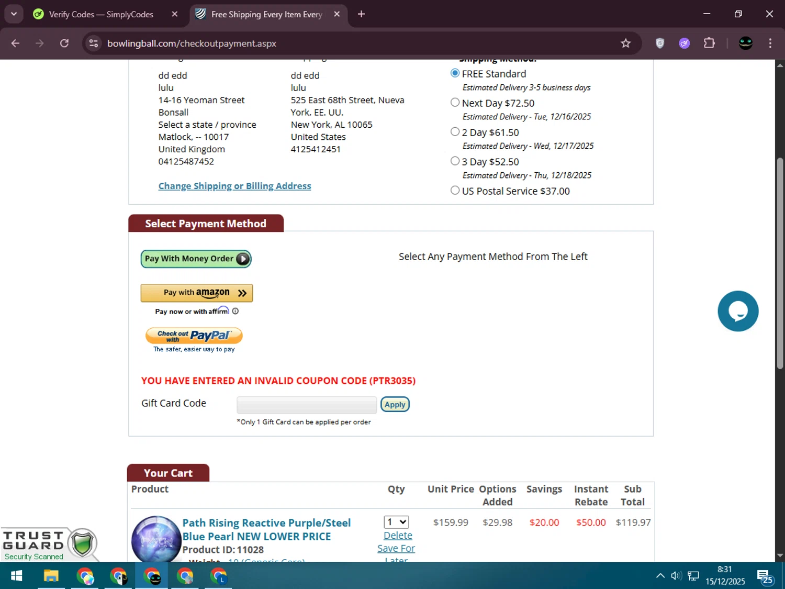Open the Qty dropdown for Path Rising ball
The image size is (785, 589).
396,522
